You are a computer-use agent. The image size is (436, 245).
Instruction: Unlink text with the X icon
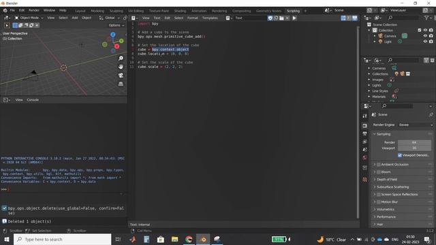click(x=287, y=18)
